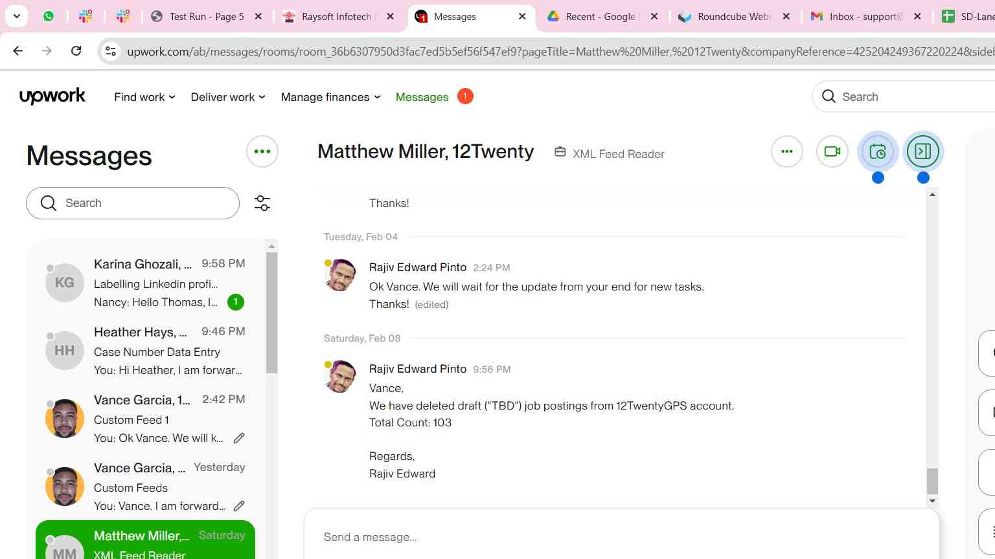Click the edit draft pencil on Custom Feed 1
This screenshot has width=995, height=559.
(x=239, y=438)
